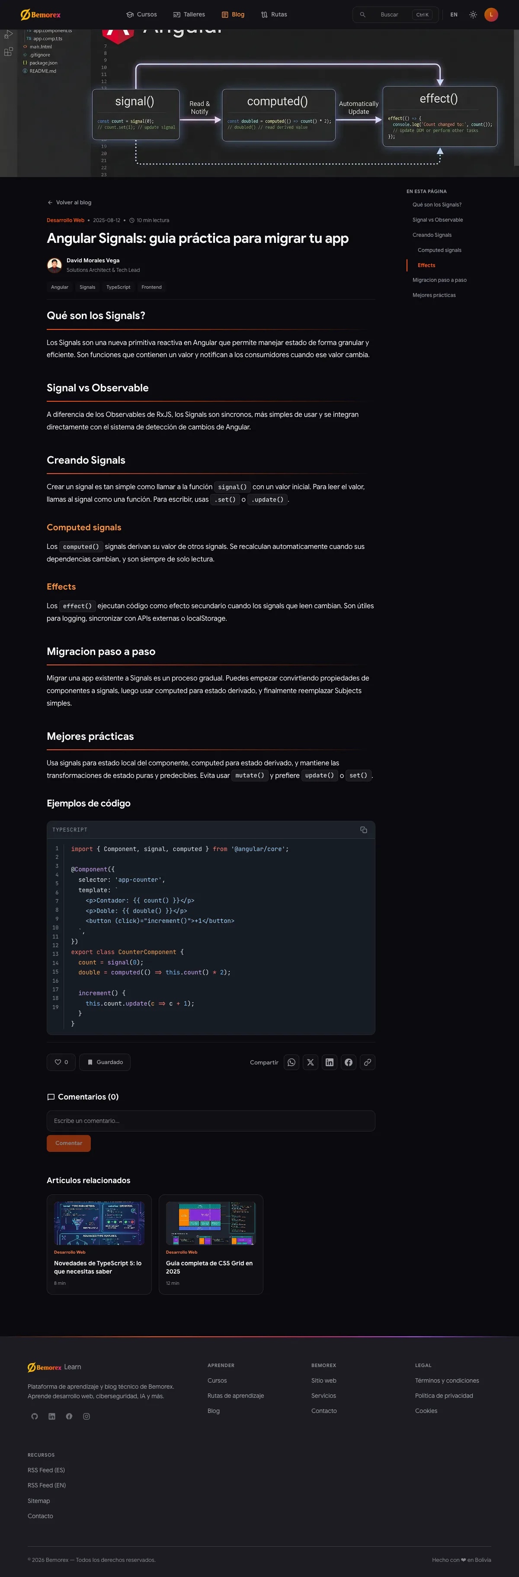519x1577 pixels.
Task: Jump to Mejores prácticas in contents
Action: click(x=433, y=295)
